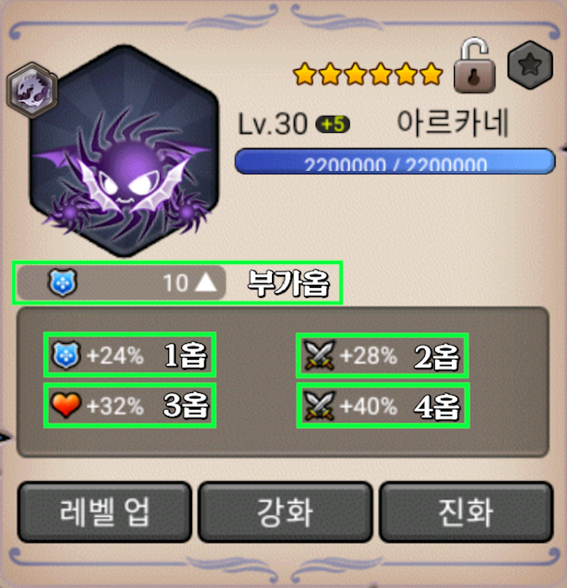
Task: Click the shield icon for +24% option
Action: click(x=65, y=355)
